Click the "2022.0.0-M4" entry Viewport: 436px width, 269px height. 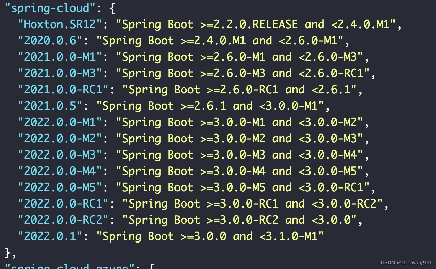(x=58, y=171)
